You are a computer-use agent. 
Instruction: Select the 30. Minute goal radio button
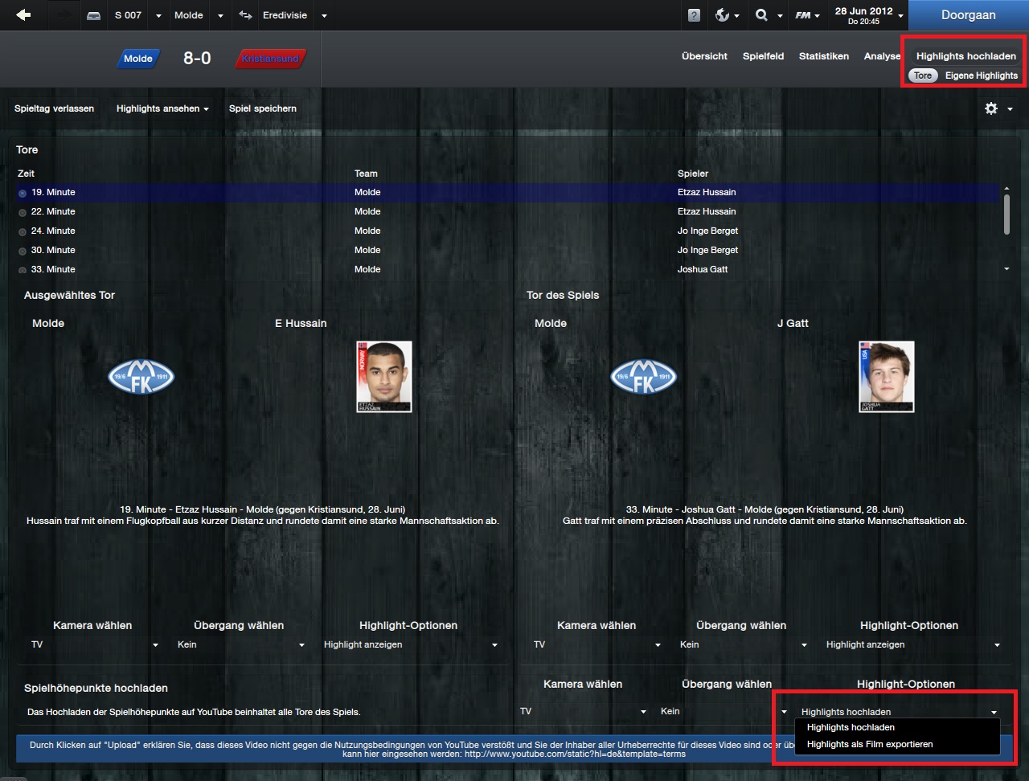[23, 251]
